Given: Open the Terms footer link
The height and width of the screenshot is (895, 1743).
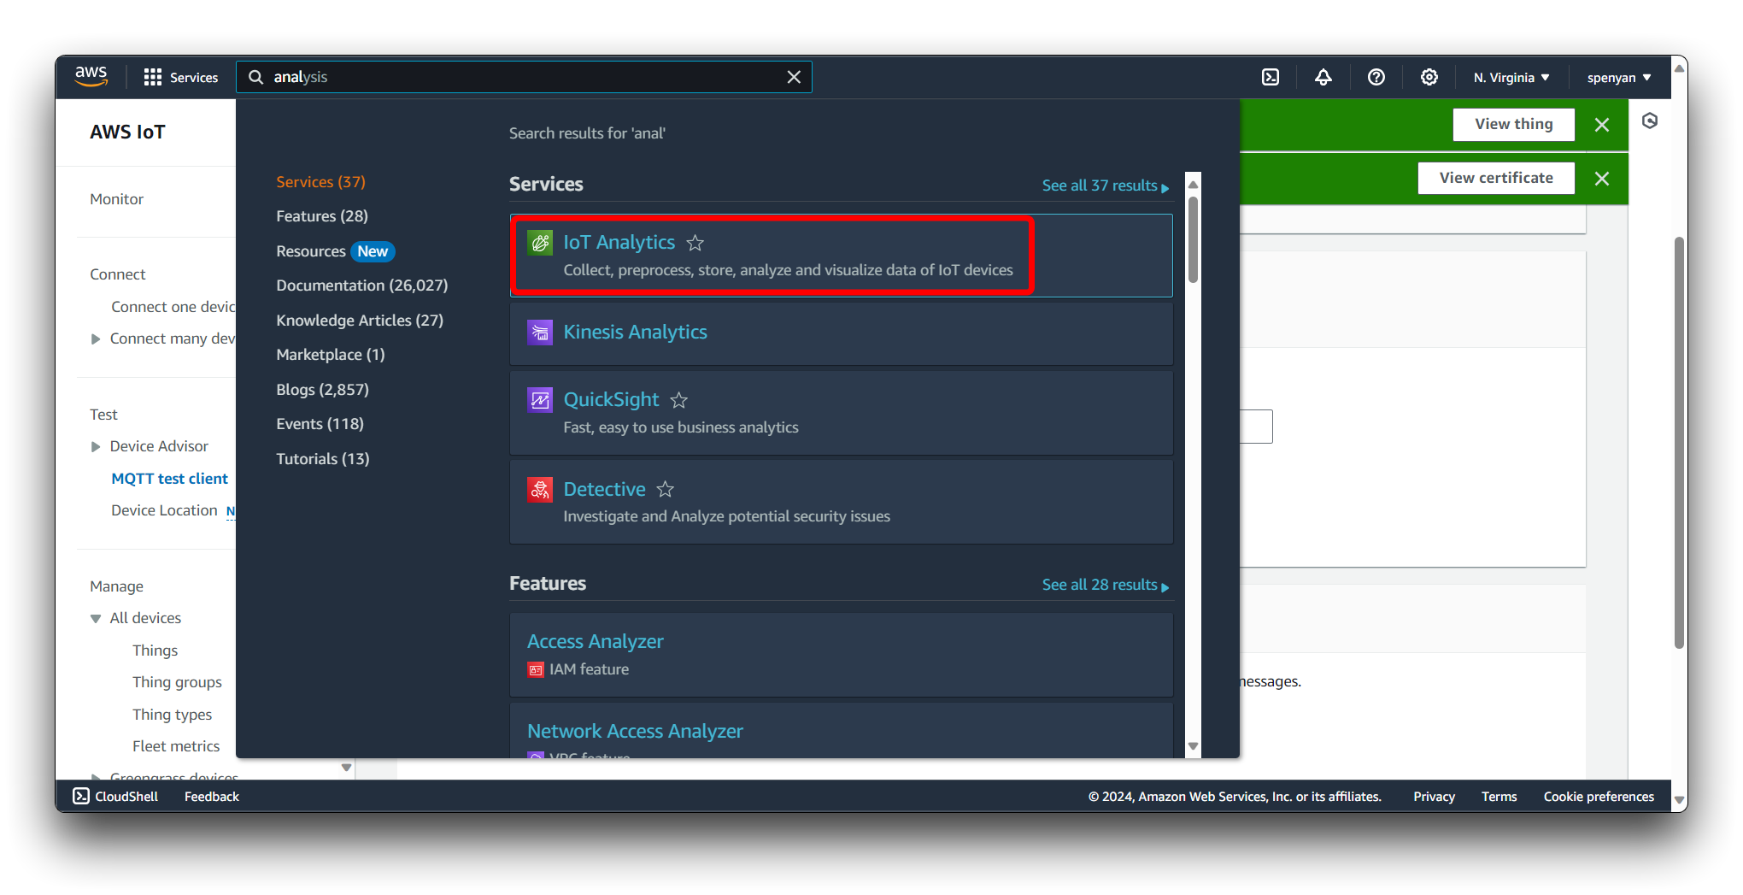Looking at the screenshot, I should point(1499,796).
